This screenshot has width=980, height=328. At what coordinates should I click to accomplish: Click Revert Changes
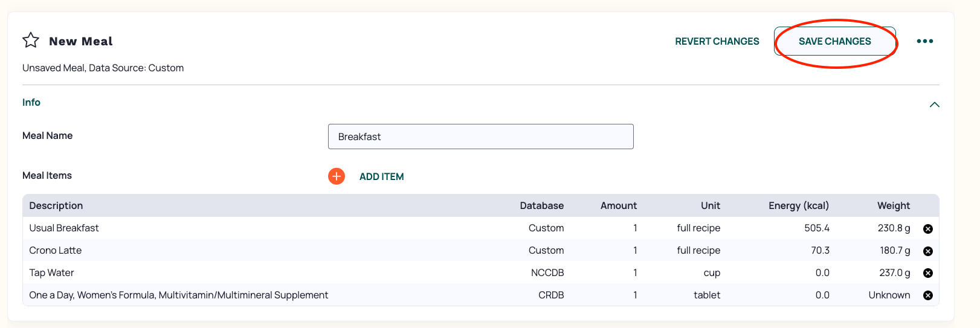click(717, 41)
